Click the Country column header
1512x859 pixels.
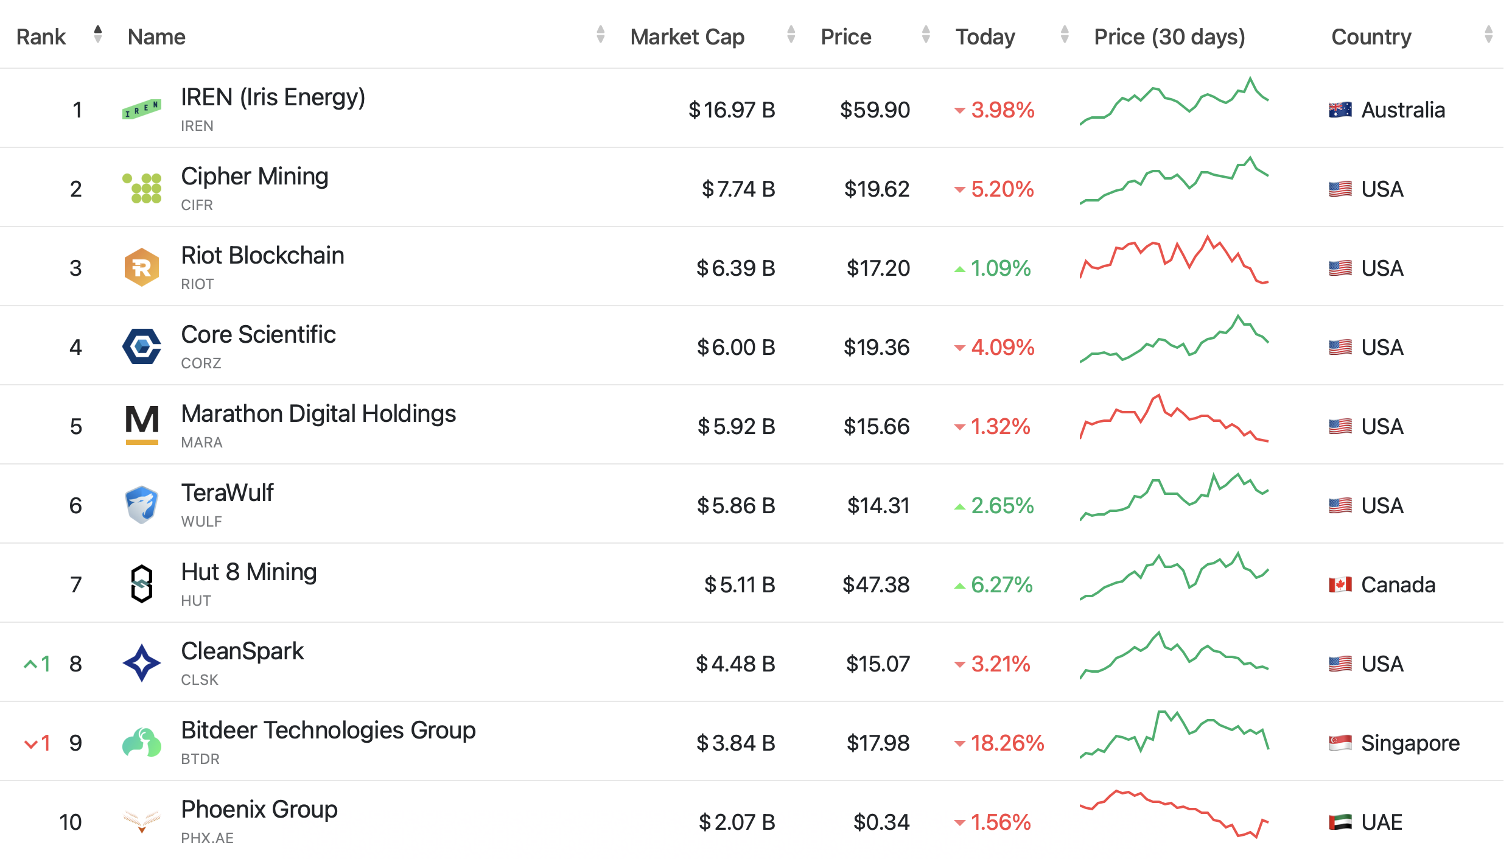(x=1371, y=37)
